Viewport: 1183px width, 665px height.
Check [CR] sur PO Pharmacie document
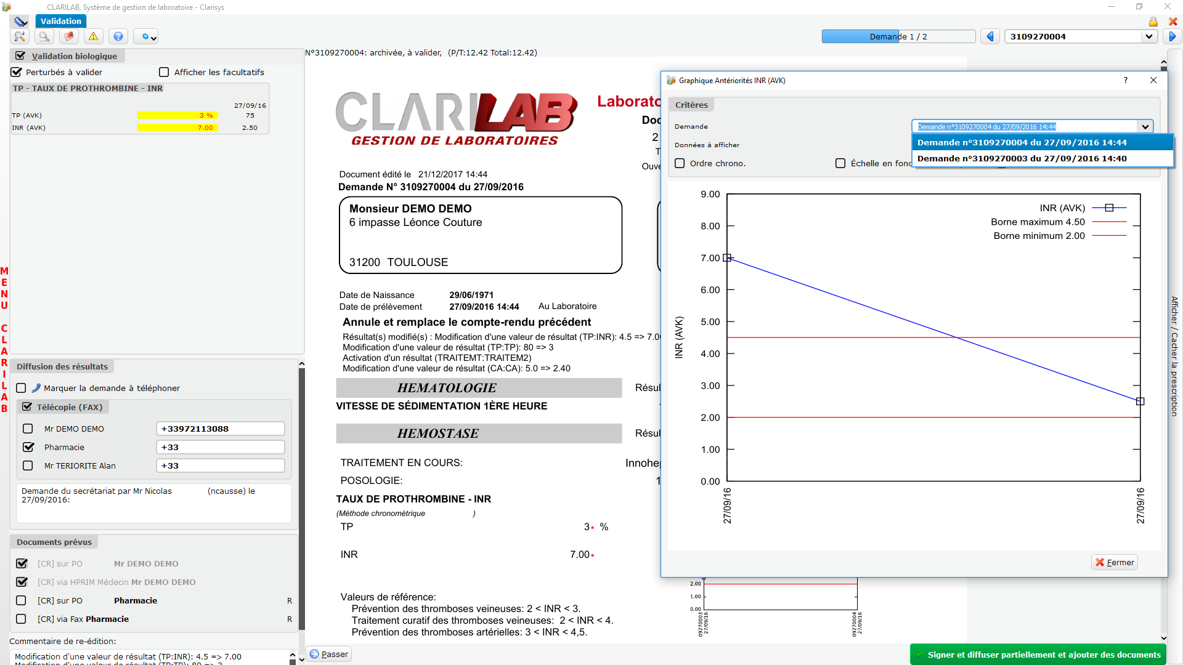21,600
